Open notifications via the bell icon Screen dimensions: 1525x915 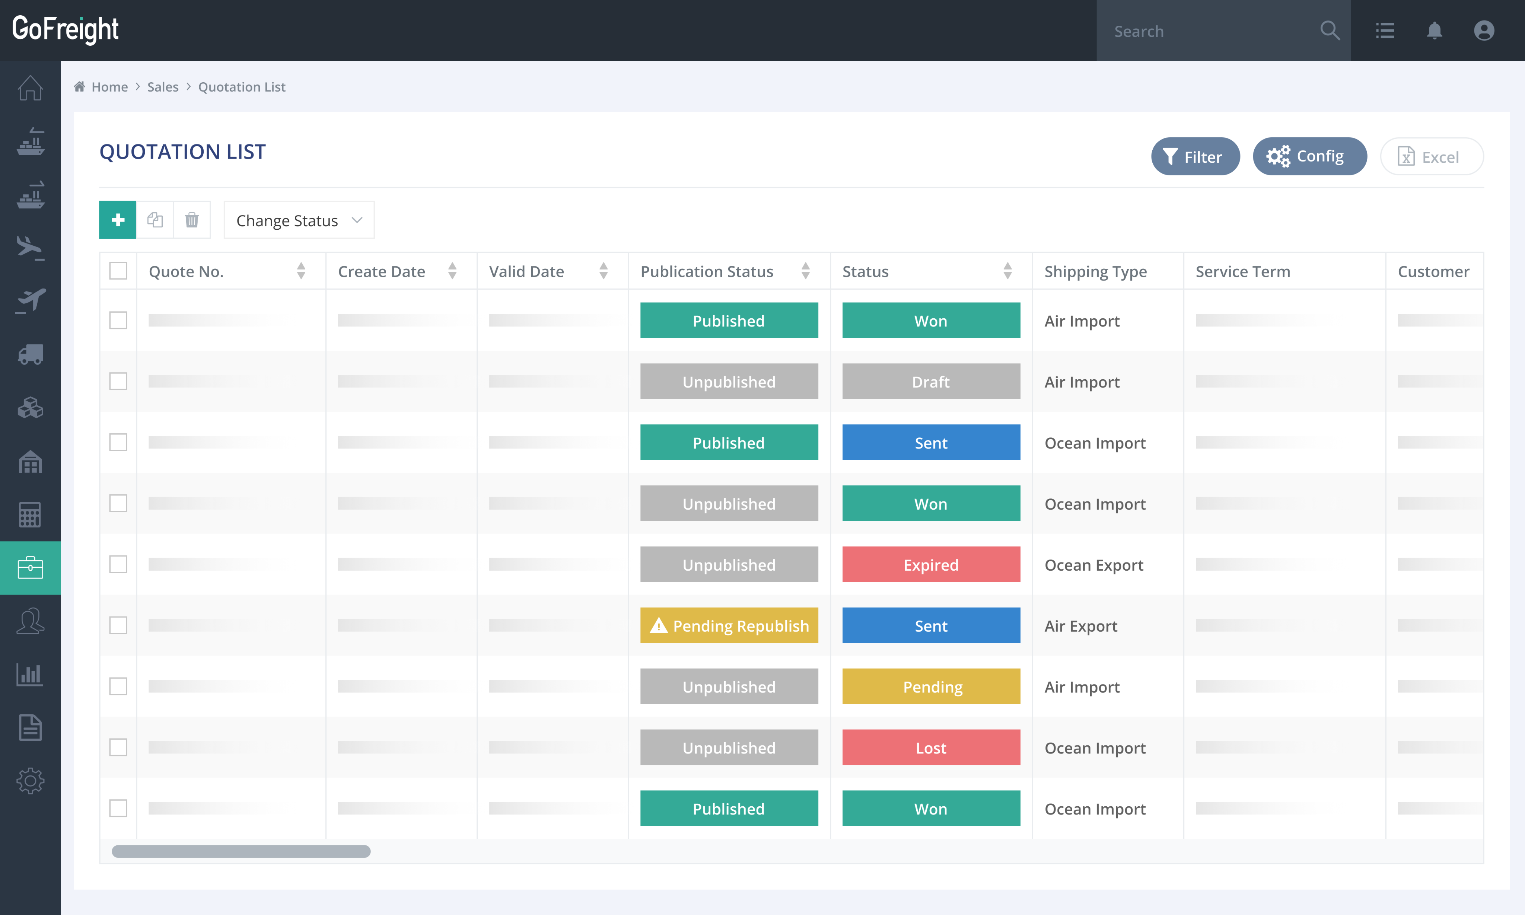coord(1435,30)
